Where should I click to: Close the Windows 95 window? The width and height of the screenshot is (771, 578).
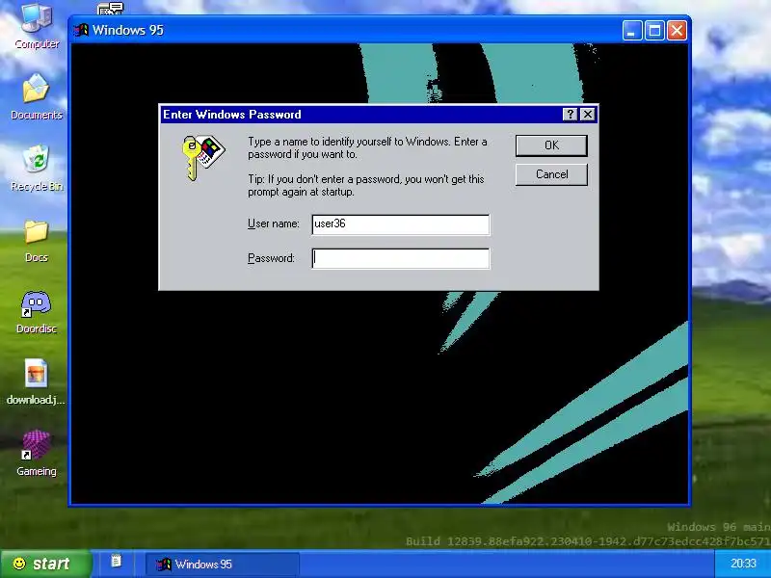(x=678, y=31)
